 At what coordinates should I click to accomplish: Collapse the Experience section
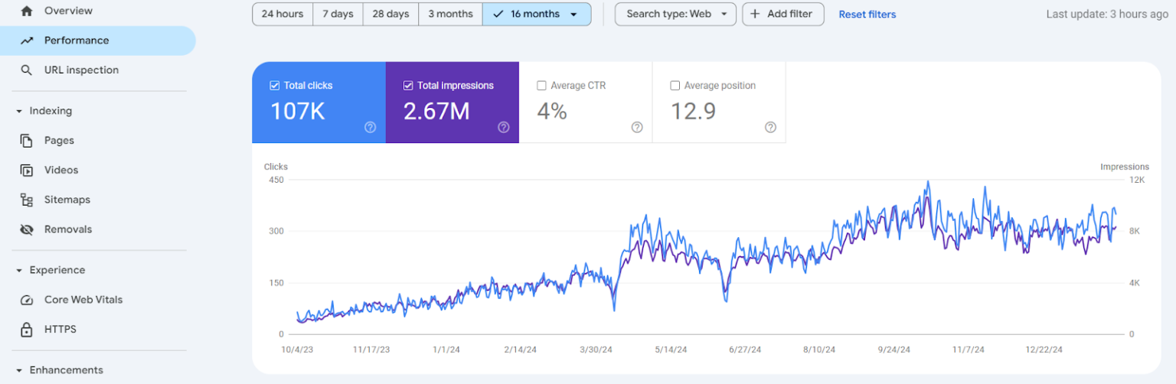coord(19,271)
